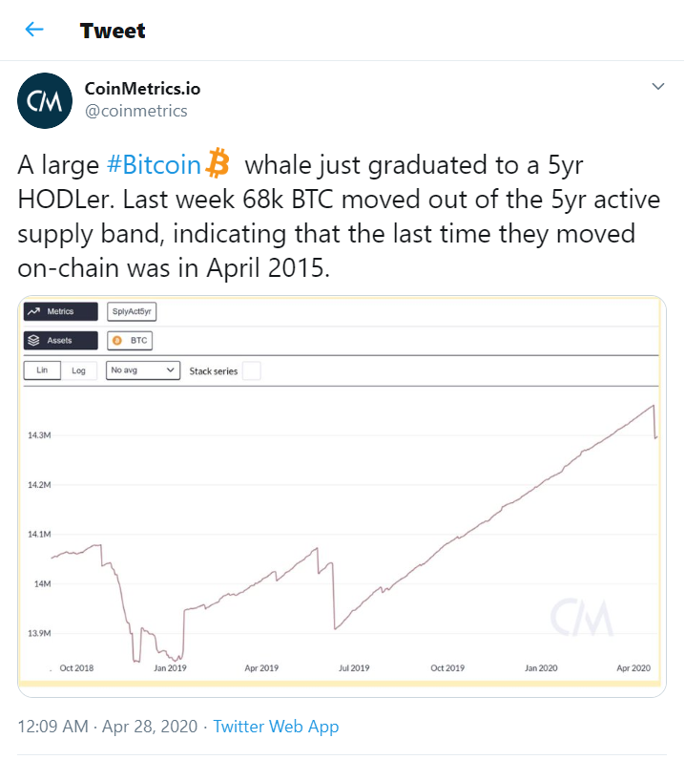Image resolution: width=685 pixels, height=760 pixels.
Task: Open the #Bitcoin hashtag link
Action: [x=154, y=165]
